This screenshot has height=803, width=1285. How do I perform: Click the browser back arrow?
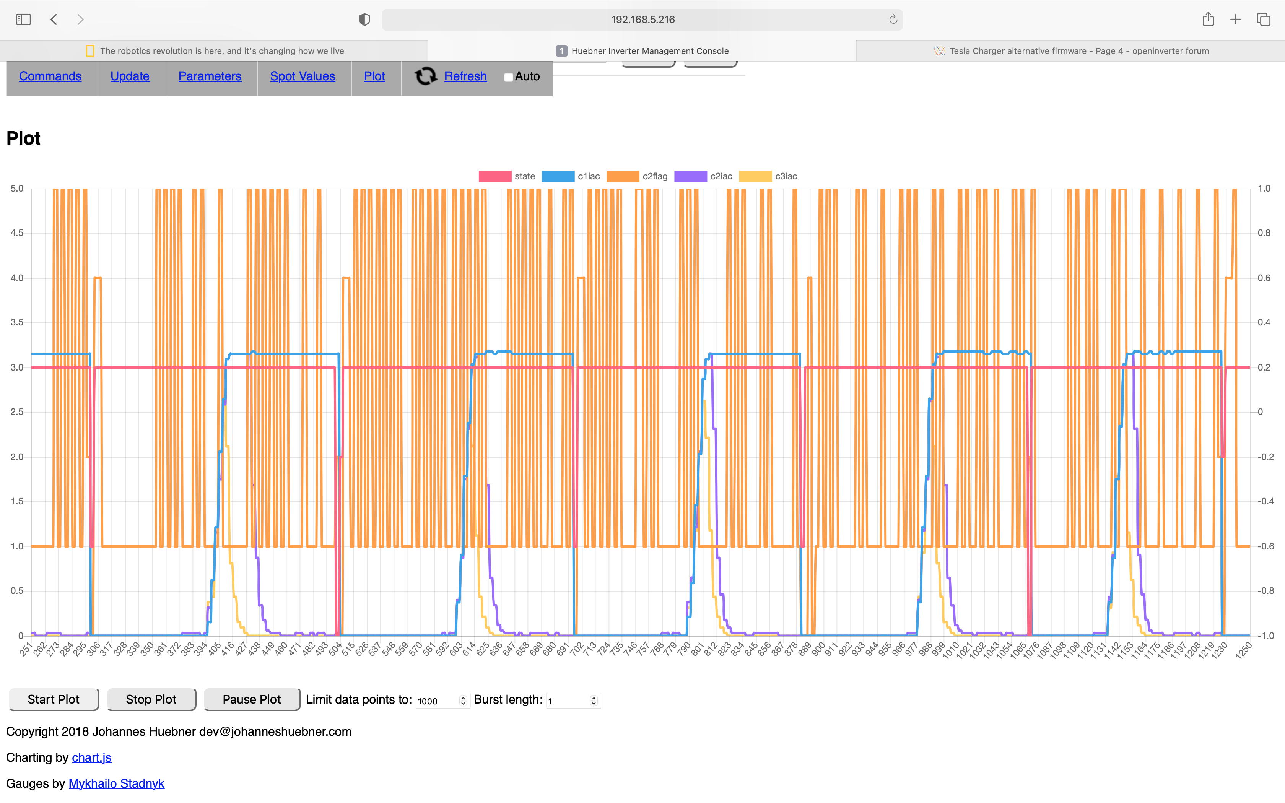click(x=54, y=20)
